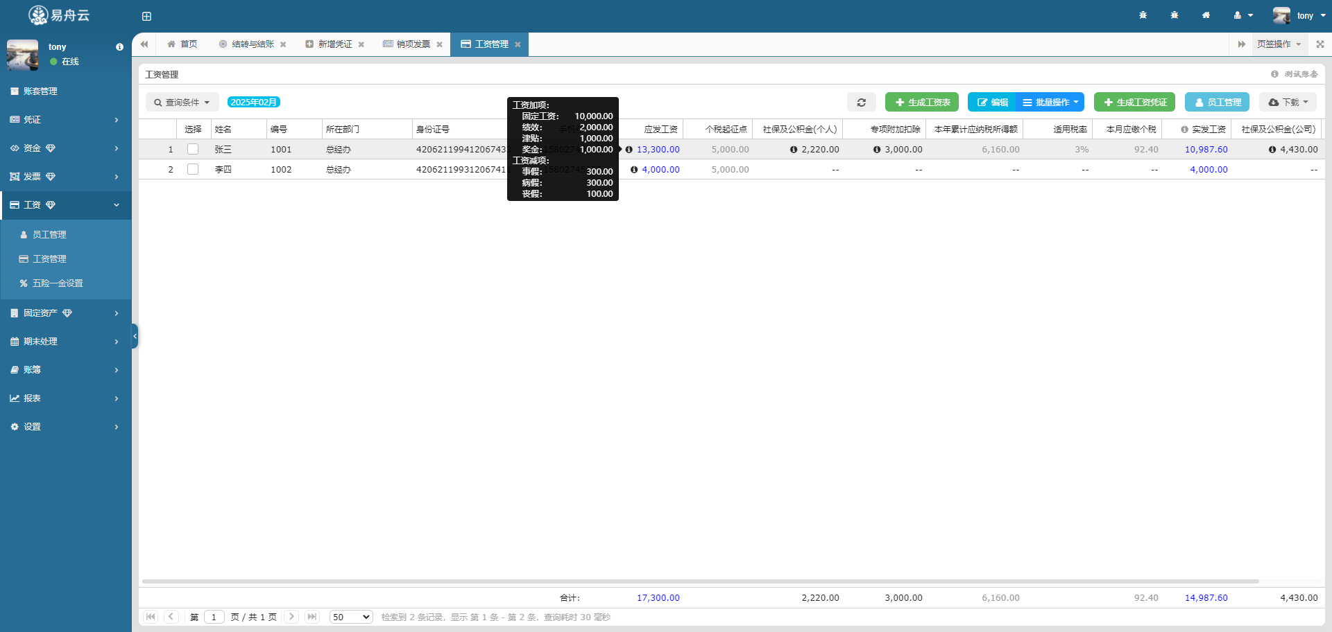Expand 报表 sidebar menu
Viewport: 1332px width, 632px height.
point(66,398)
